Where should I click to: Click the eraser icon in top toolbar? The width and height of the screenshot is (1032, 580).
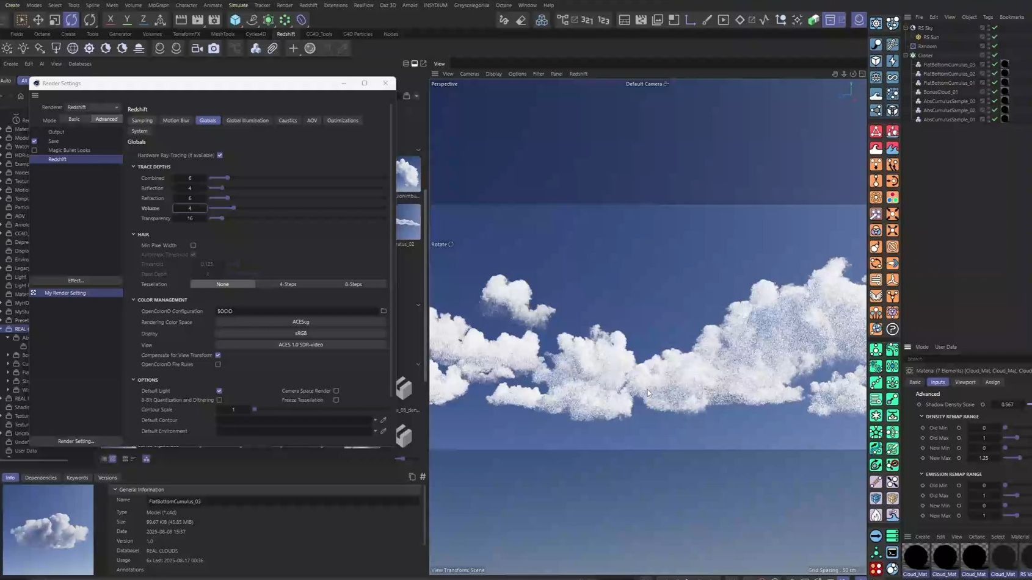pos(521,20)
